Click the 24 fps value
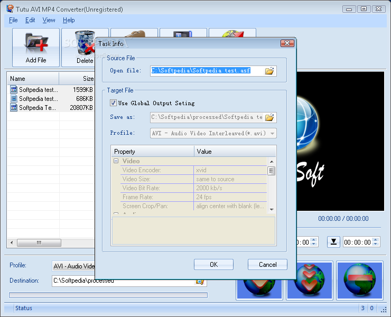The width and height of the screenshot is (391, 317). 204,197
